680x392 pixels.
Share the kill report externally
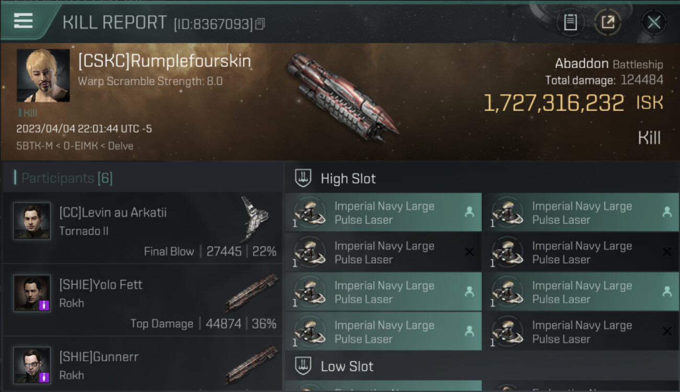point(607,22)
